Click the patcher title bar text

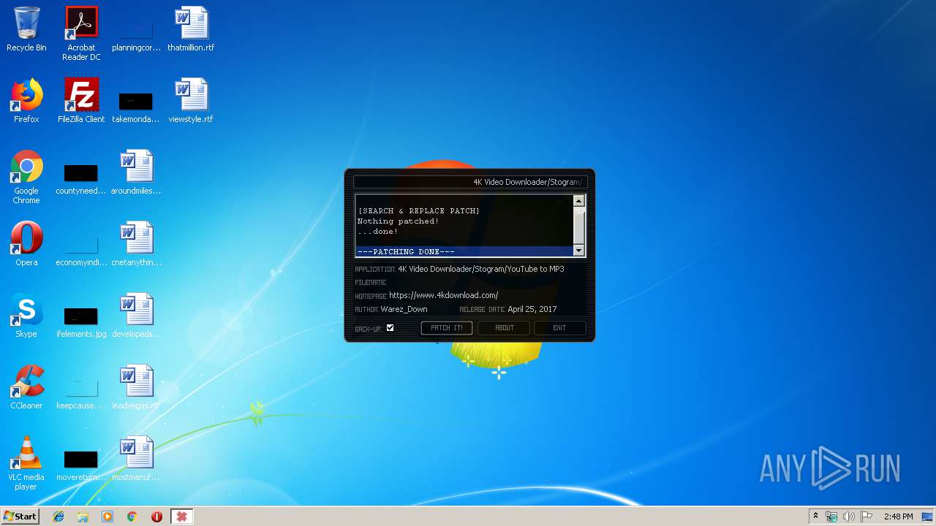526,182
